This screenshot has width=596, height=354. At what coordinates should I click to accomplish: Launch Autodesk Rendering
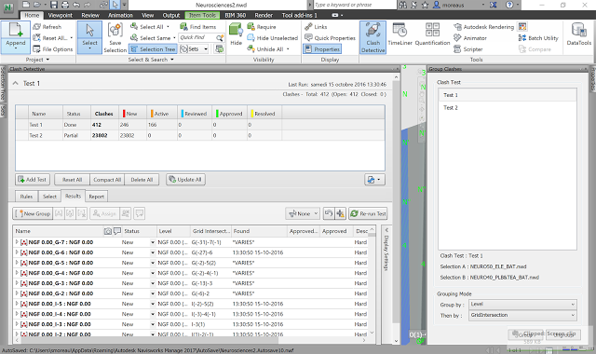pos(484,27)
